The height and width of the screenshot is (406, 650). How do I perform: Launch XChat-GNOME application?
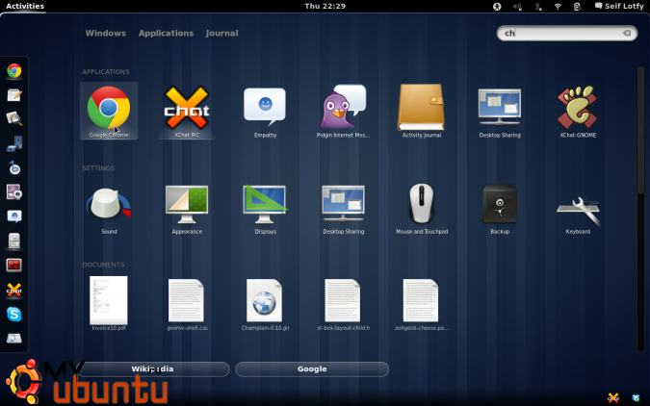[578, 111]
